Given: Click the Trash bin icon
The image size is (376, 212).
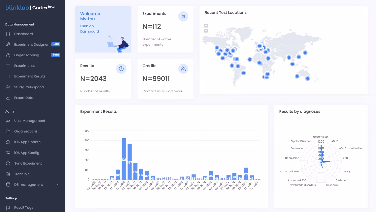Looking at the screenshot, I should tap(8, 174).
